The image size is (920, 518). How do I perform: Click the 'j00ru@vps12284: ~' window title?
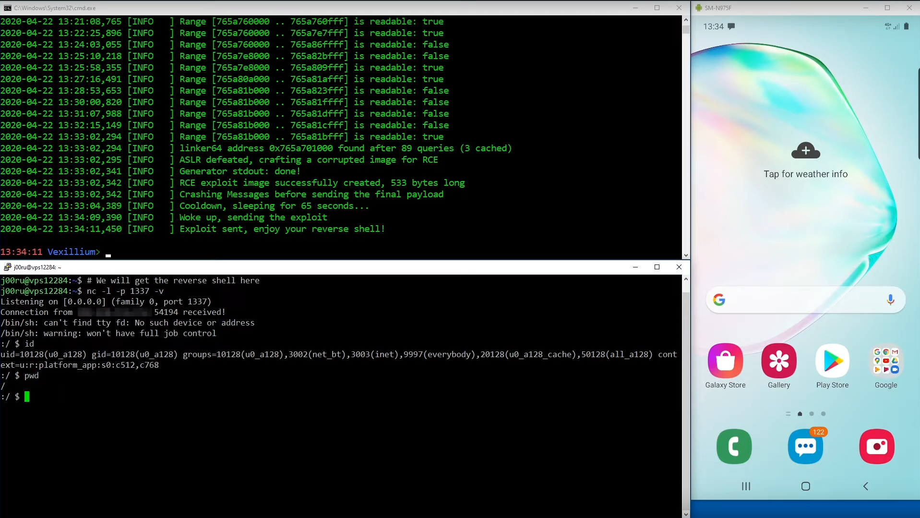coord(37,267)
